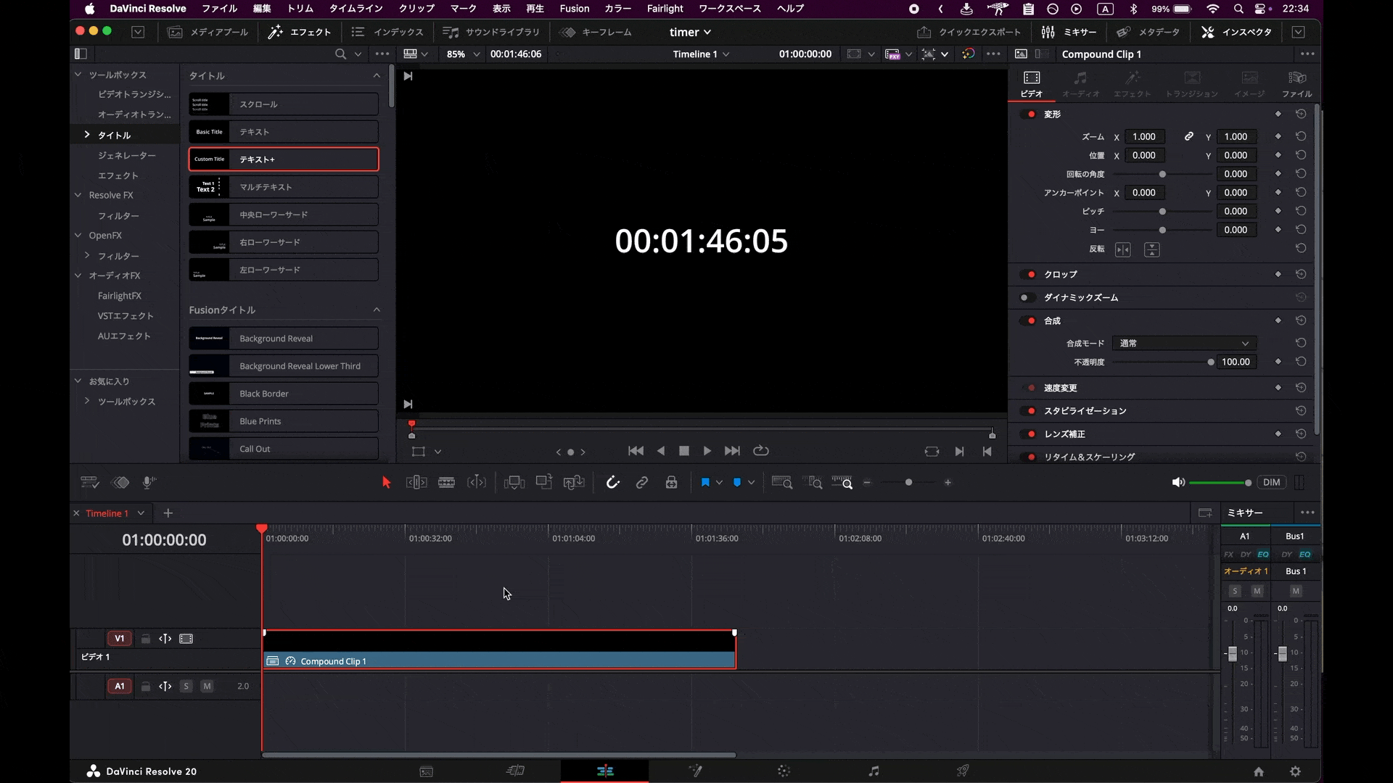Screen dimensions: 1393x783
Task: Select the Blade edit mode tool
Action: click(x=446, y=483)
